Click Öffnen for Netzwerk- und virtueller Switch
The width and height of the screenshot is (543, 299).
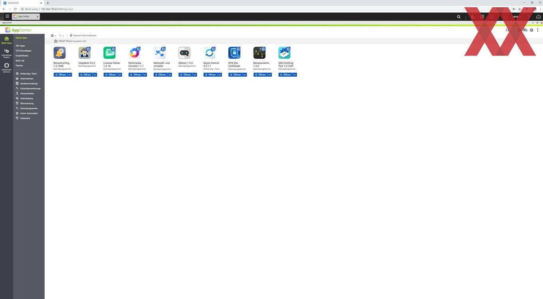coord(160,75)
